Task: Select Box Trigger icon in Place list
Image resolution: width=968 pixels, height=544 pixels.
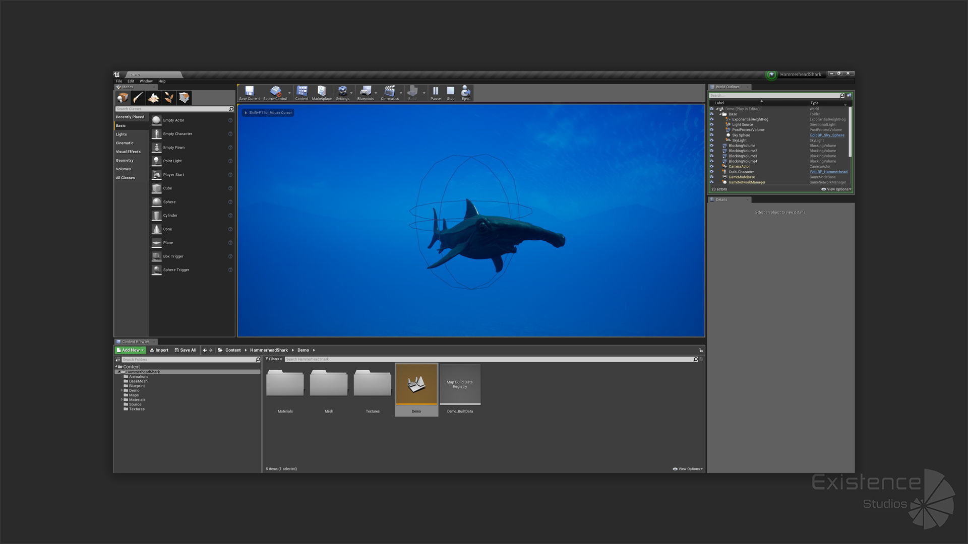Action: pos(156,256)
